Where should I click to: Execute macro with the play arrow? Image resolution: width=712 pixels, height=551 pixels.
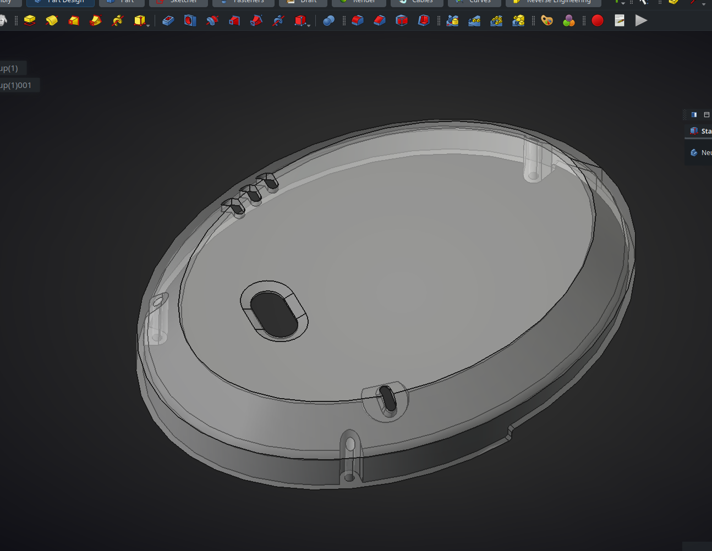[641, 21]
